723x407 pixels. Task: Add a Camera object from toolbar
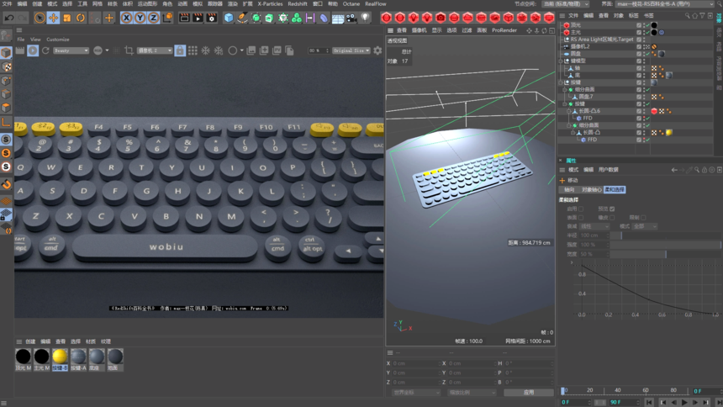coord(351,18)
